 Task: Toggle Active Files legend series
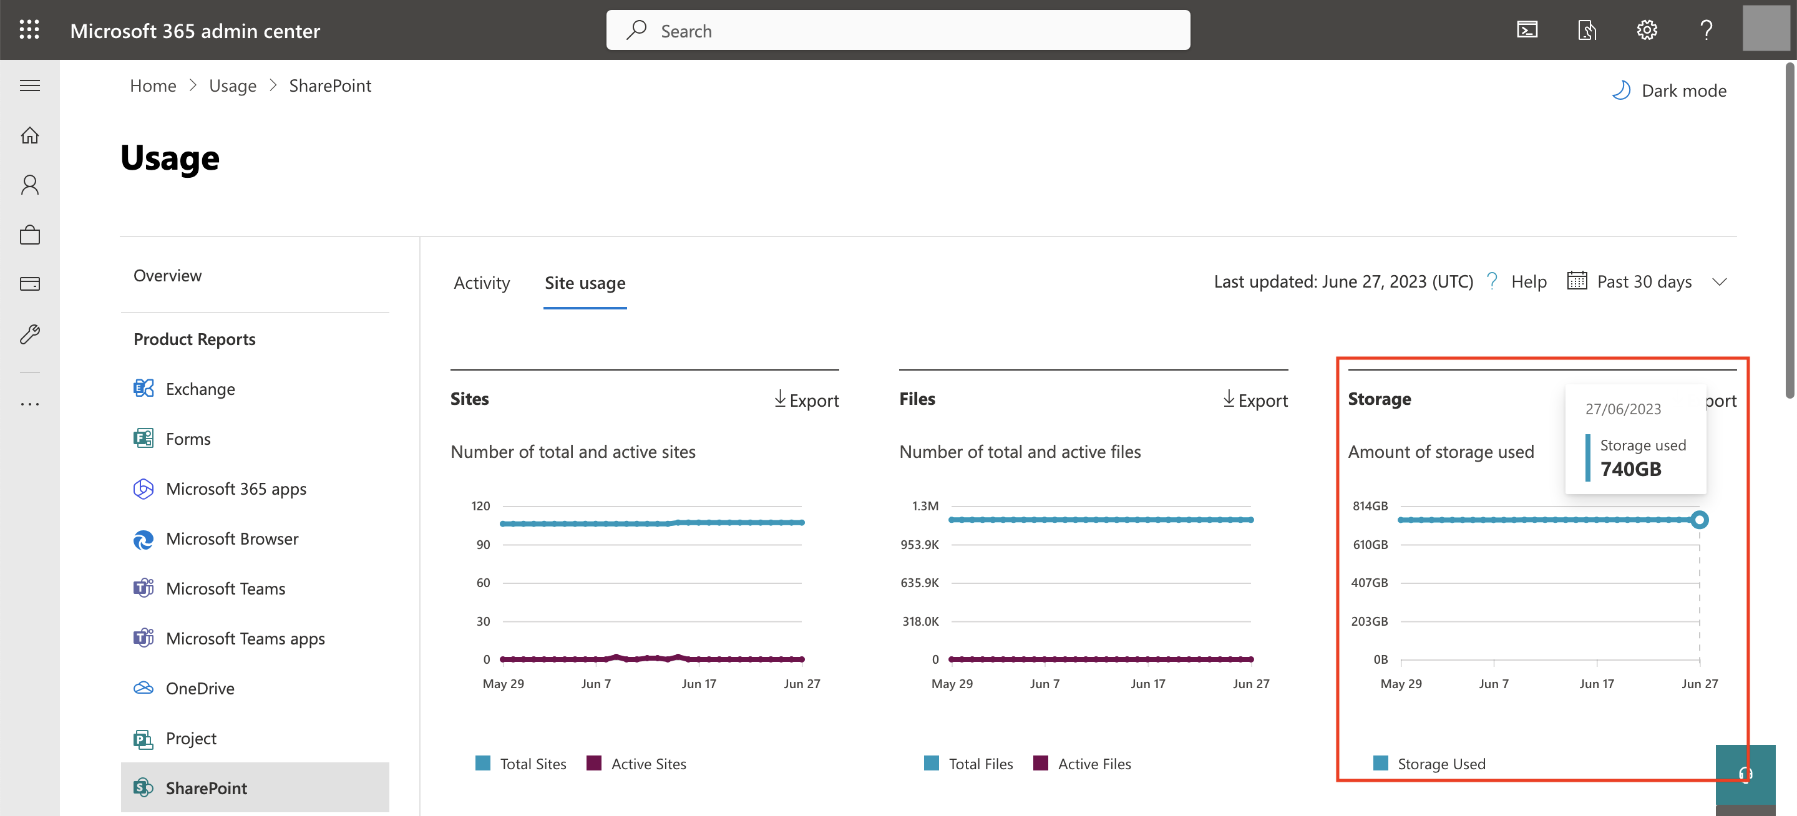[1082, 764]
